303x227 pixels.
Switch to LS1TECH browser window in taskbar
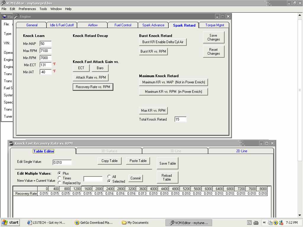46,223
